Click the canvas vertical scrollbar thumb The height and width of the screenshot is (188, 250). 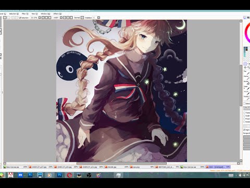[x=241, y=85]
